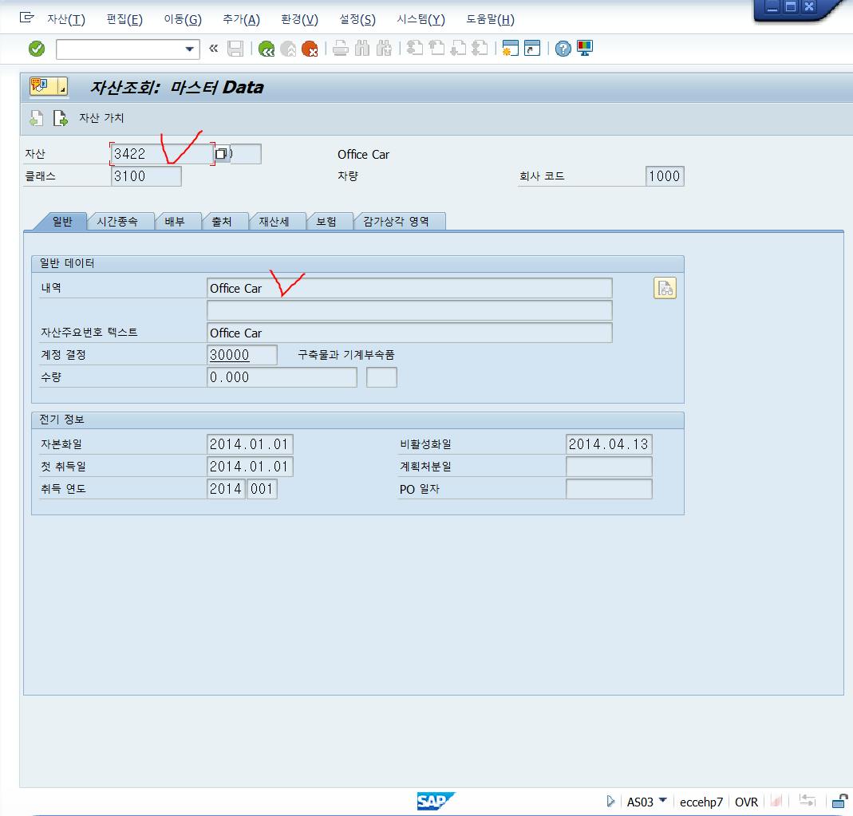Collapse the command field with the chevron

(213, 49)
